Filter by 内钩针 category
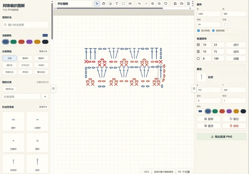Viewport: 249px width, 174px height. point(41,65)
